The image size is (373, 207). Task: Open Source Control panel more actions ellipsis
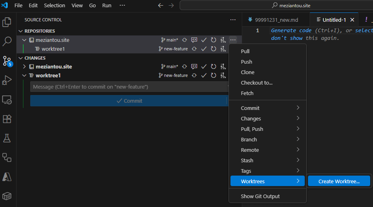pyautogui.click(x=233, y=20)
